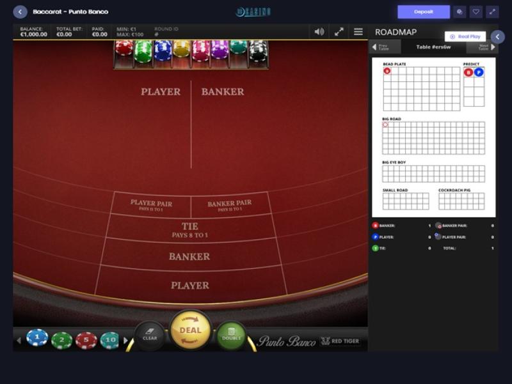Click the gold Deal button

tap(190, 330)
